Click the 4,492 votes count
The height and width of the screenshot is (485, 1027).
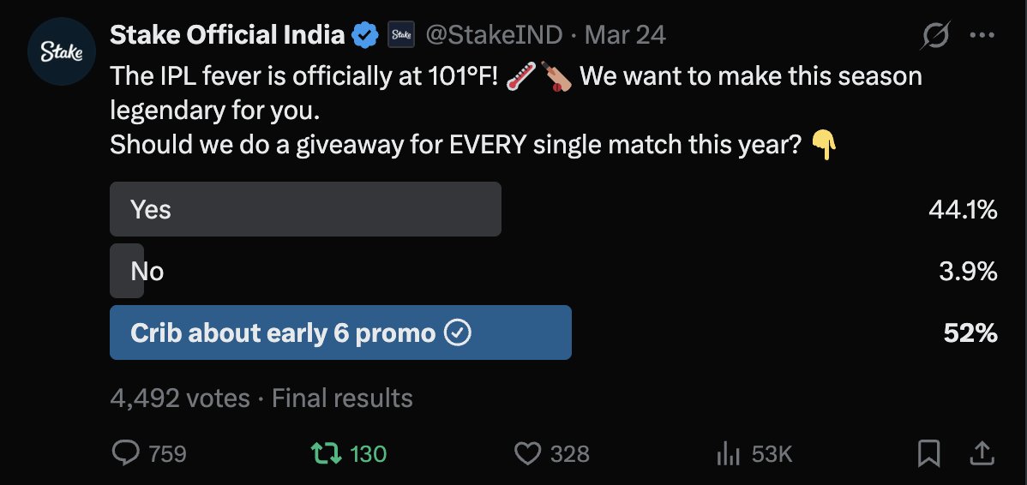coord(180,398)
